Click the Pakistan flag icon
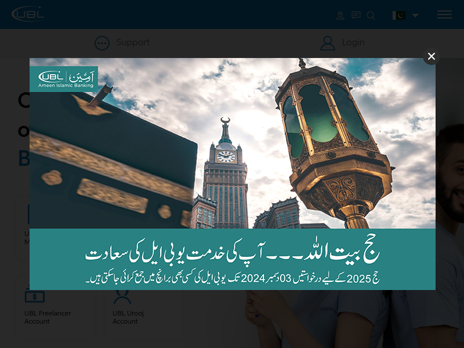 (x=399, y=15)
